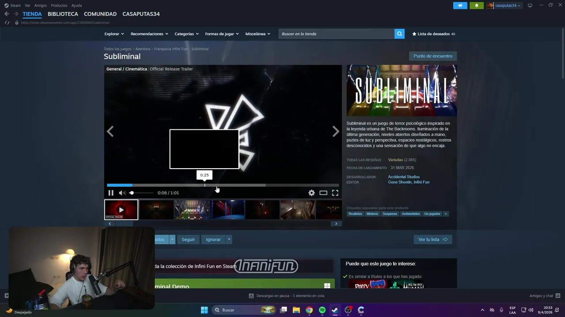
Task: Open Spotify from the taskbar
Action: tap(322, 310)
